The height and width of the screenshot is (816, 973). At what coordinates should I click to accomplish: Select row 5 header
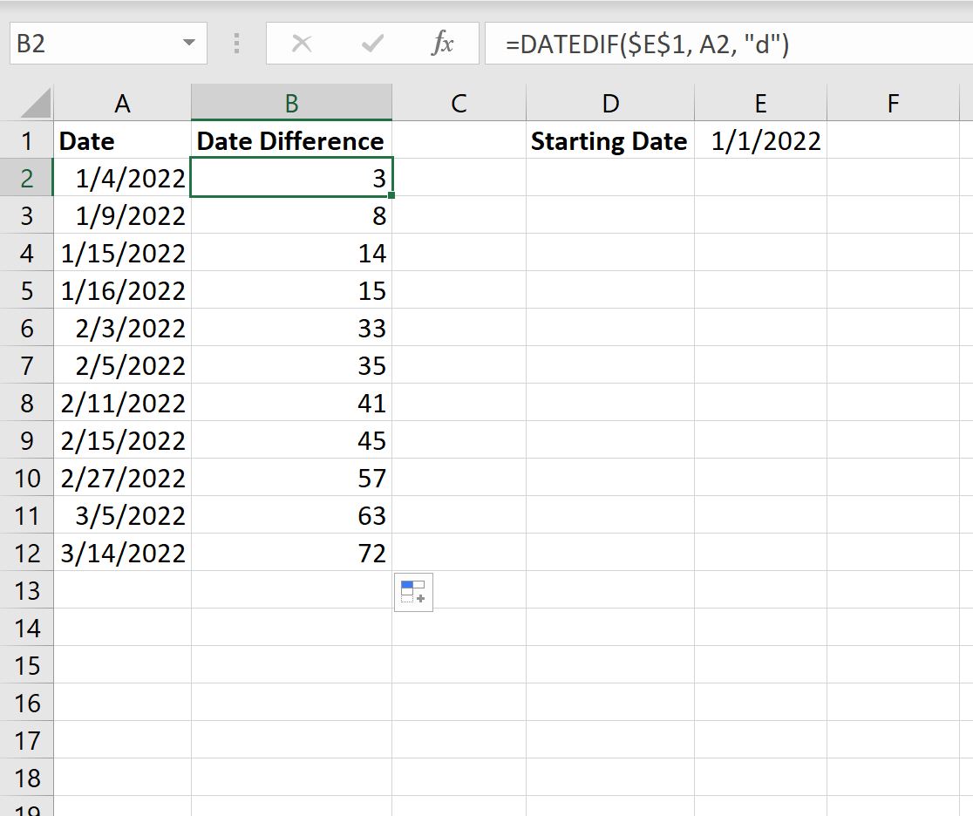click(27, 290)
